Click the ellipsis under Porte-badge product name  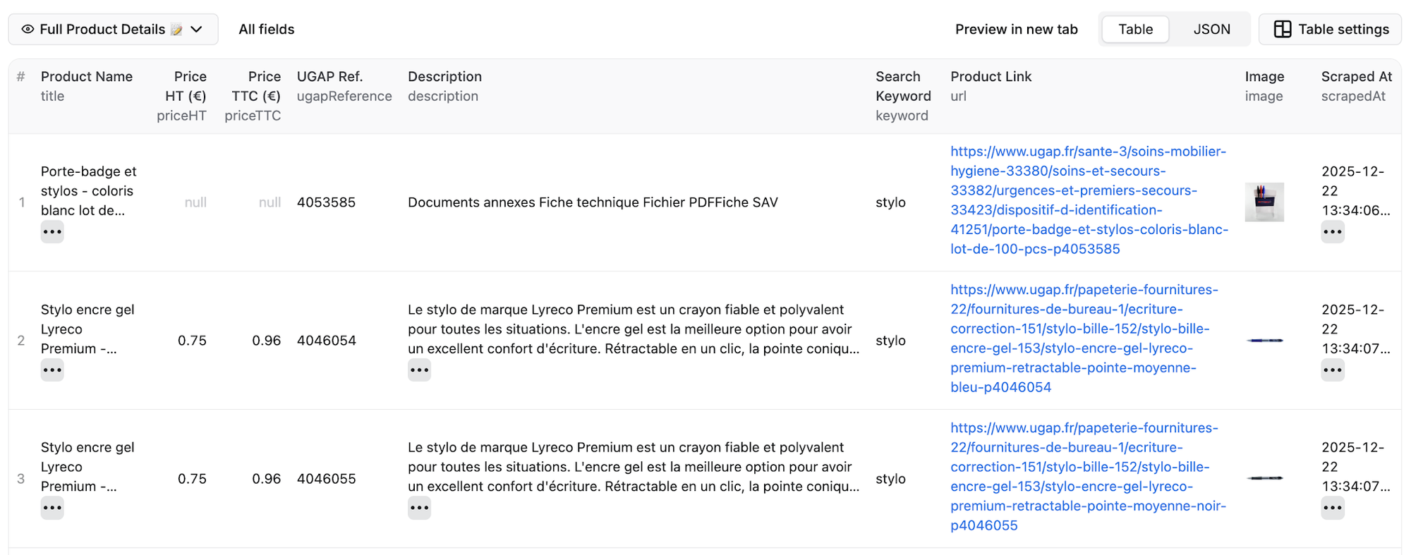pos(52,231)
